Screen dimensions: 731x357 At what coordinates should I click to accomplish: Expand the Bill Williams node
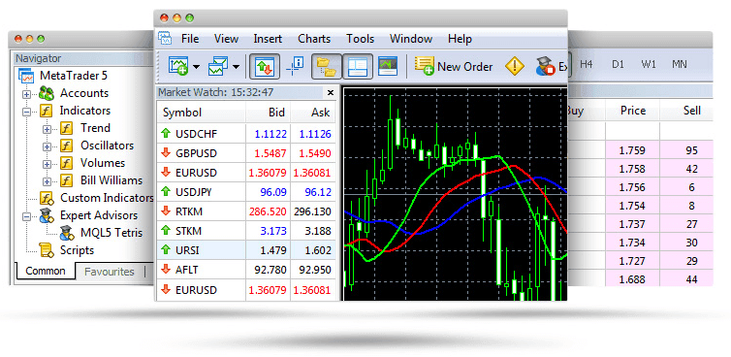47,181
